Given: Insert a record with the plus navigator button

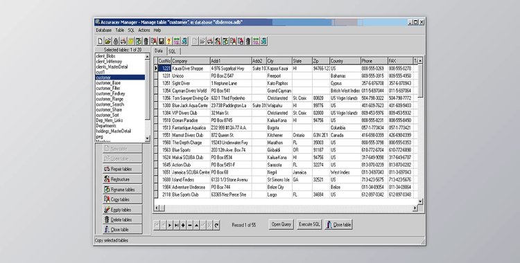Looking at the screenshot, I should (x=183, y=225).
